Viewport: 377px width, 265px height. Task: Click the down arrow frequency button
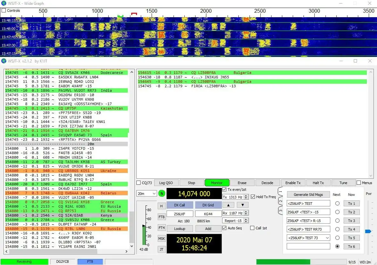tap(243, 205)
